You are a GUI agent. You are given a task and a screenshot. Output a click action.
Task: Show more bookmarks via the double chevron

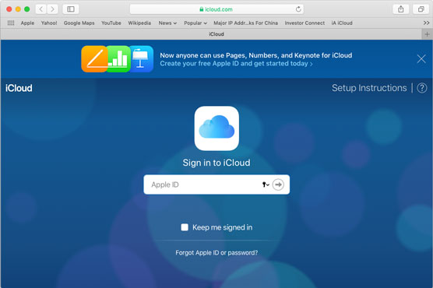point(426,23)
